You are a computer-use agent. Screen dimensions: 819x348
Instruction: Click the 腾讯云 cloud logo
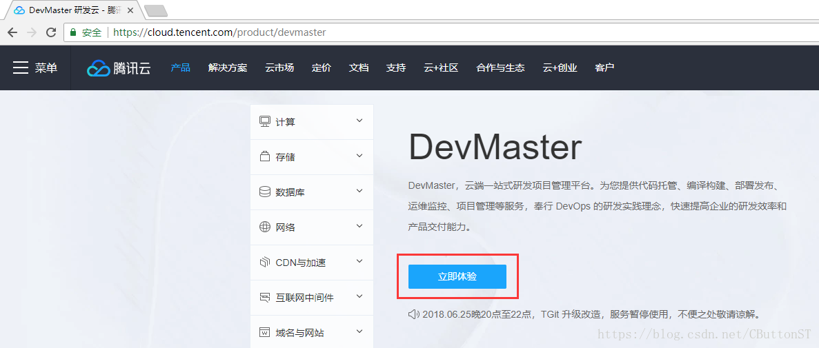click(x=119, y=68)
